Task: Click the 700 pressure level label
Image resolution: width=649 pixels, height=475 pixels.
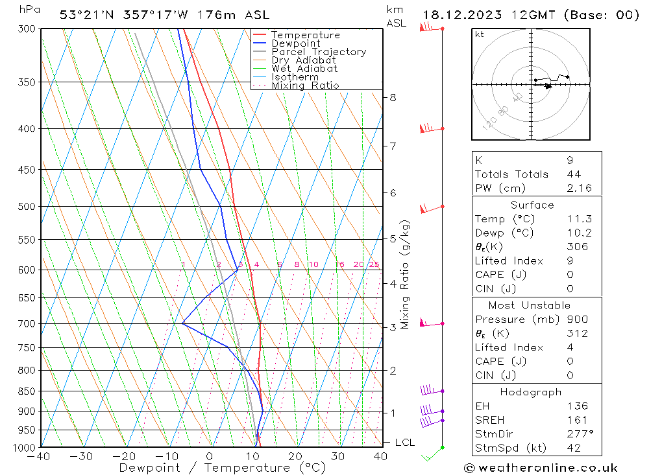Action: [27, 324]
